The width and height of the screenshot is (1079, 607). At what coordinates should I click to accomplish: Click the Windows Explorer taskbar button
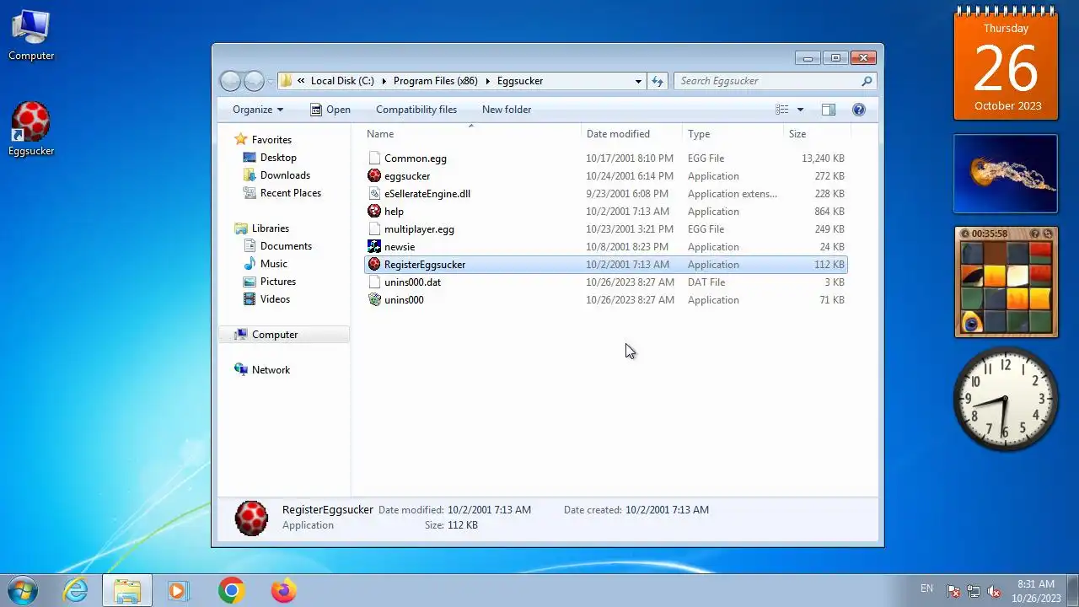point(127,590)
